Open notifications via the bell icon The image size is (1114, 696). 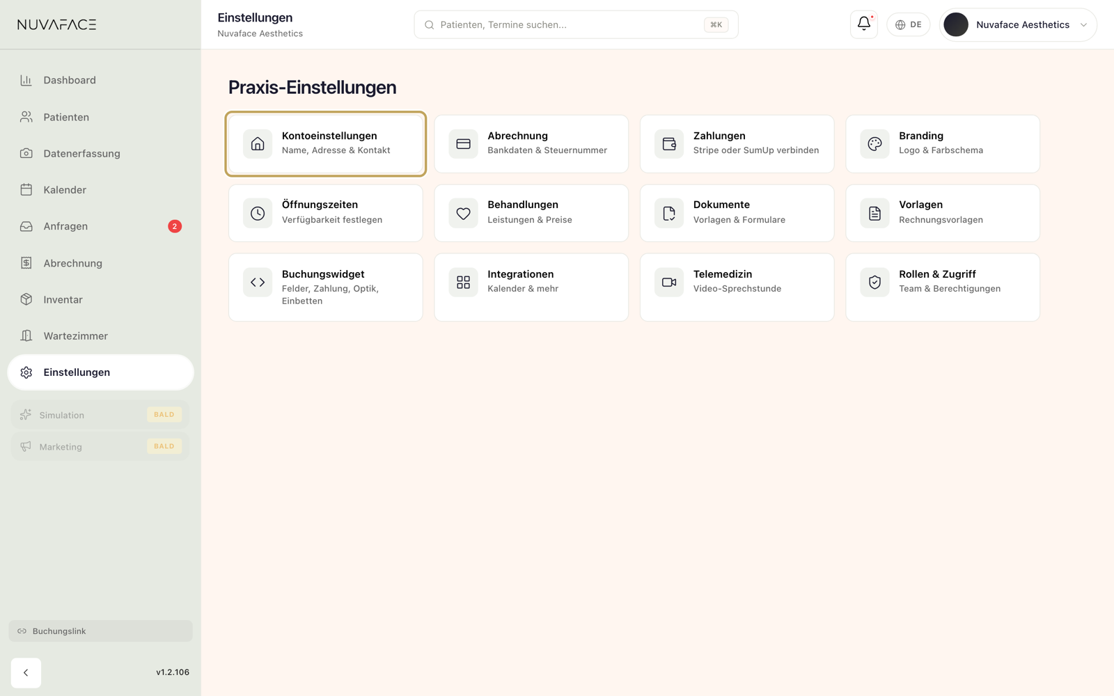(x=863, y=24)
